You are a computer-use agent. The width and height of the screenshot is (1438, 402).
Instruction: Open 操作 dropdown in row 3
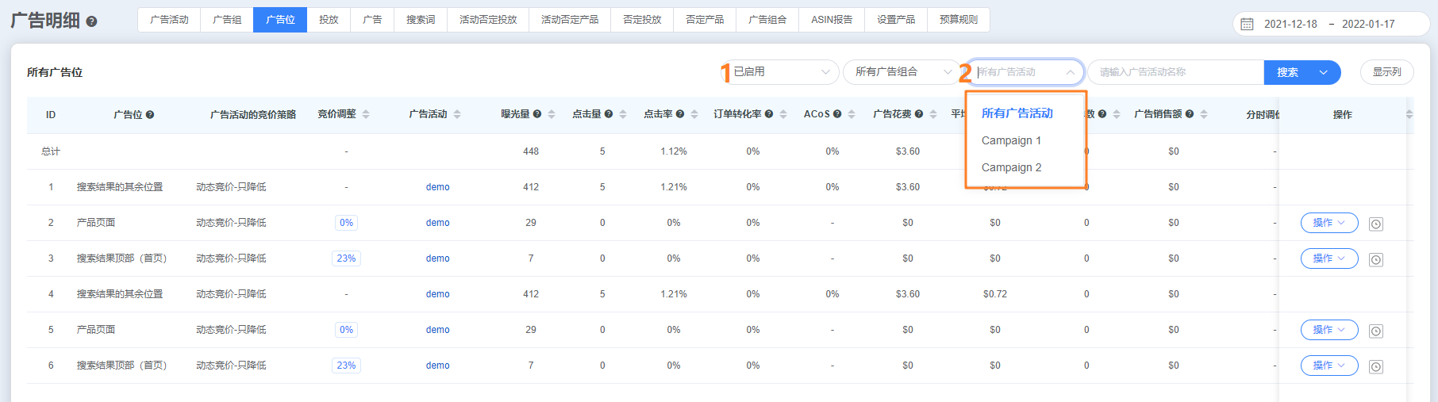tap(1328, 258)
